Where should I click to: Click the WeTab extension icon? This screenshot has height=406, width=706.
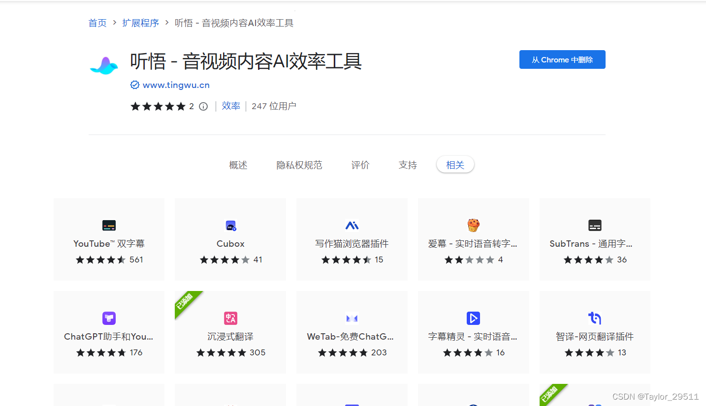coord(352,319)
